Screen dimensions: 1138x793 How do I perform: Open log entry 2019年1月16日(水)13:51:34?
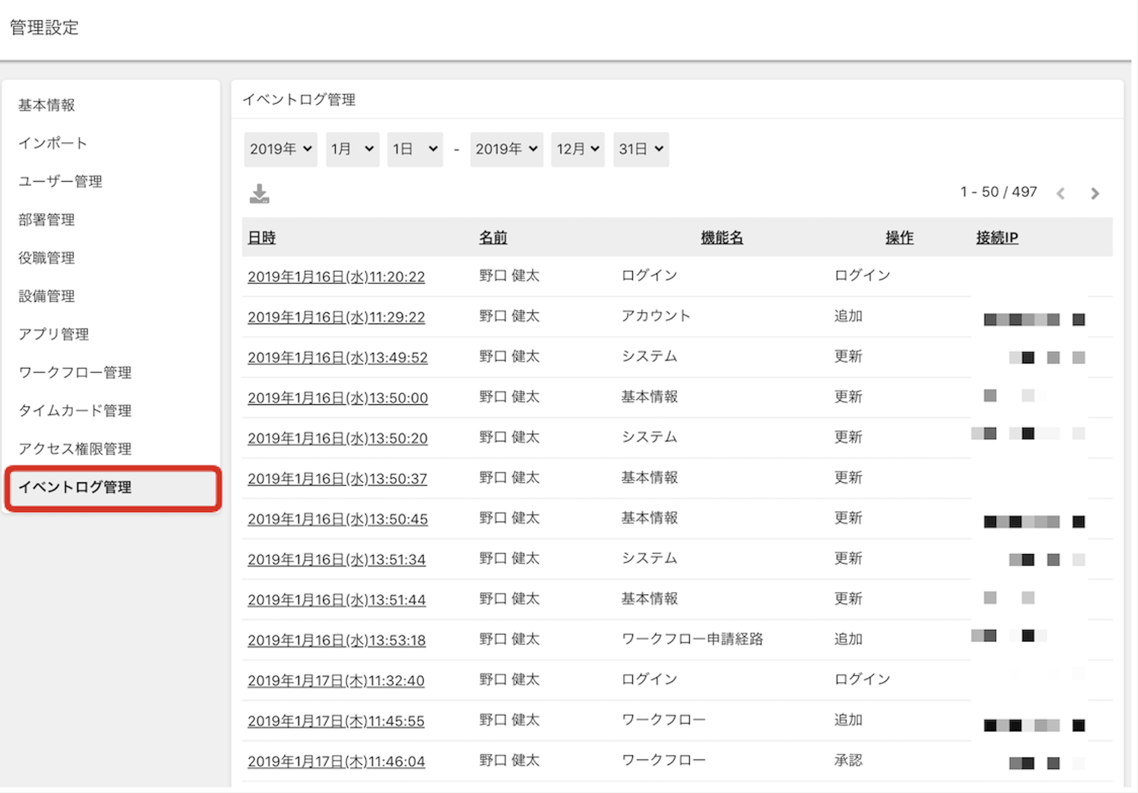tap(337, 559)
